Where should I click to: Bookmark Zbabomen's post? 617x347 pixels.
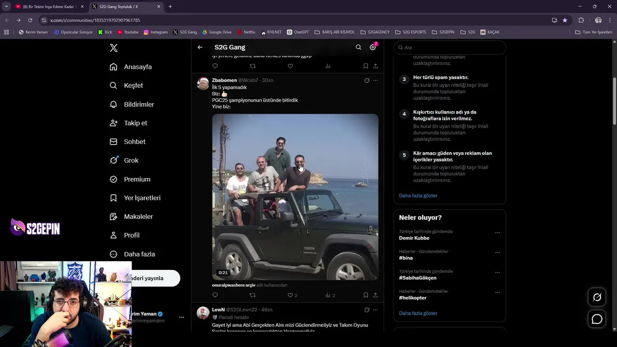366,295
